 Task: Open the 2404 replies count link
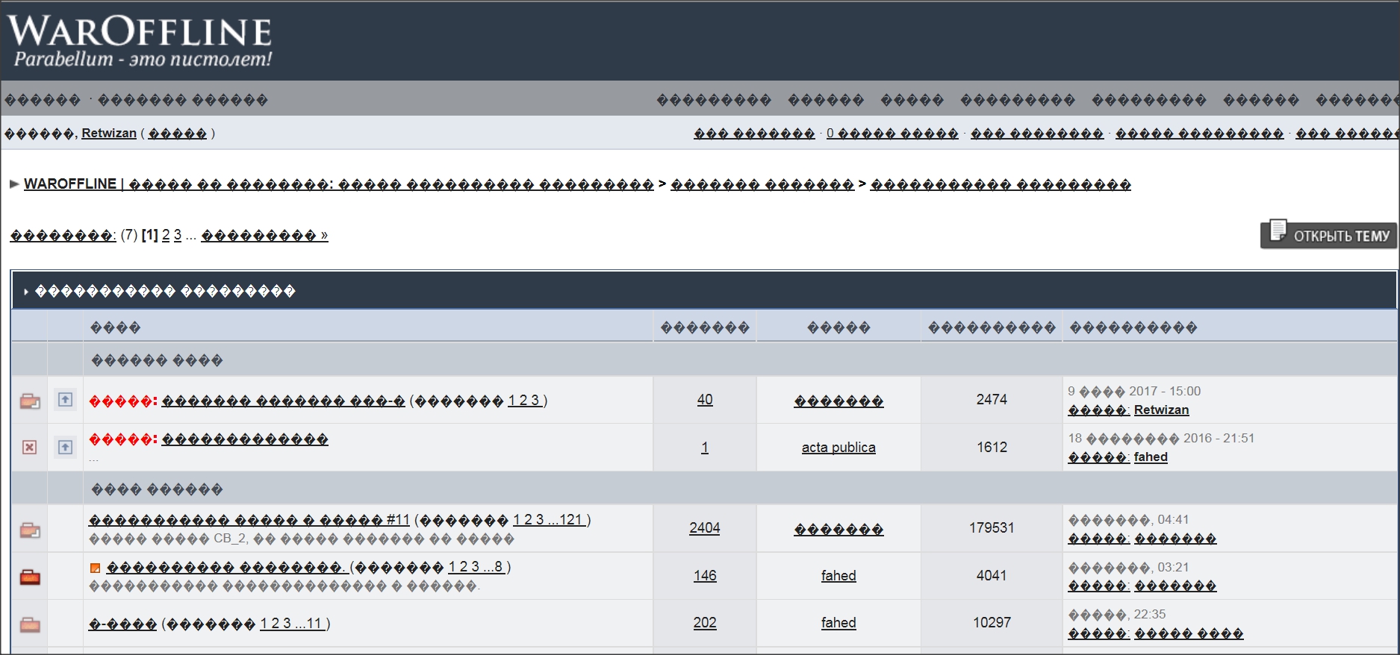coord(704,527)
